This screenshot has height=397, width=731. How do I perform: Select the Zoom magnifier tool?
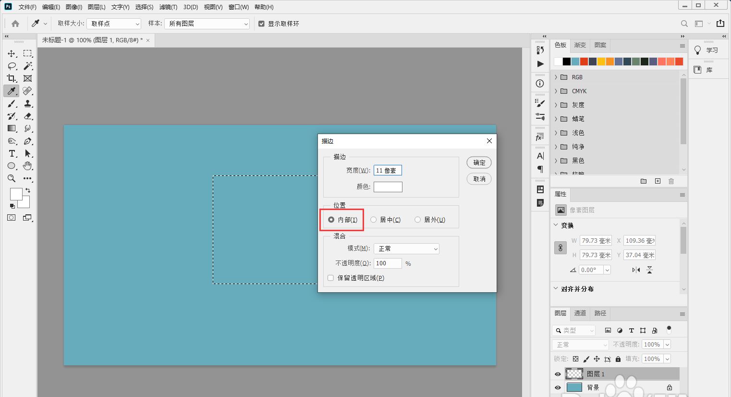(x=12, y=178)
